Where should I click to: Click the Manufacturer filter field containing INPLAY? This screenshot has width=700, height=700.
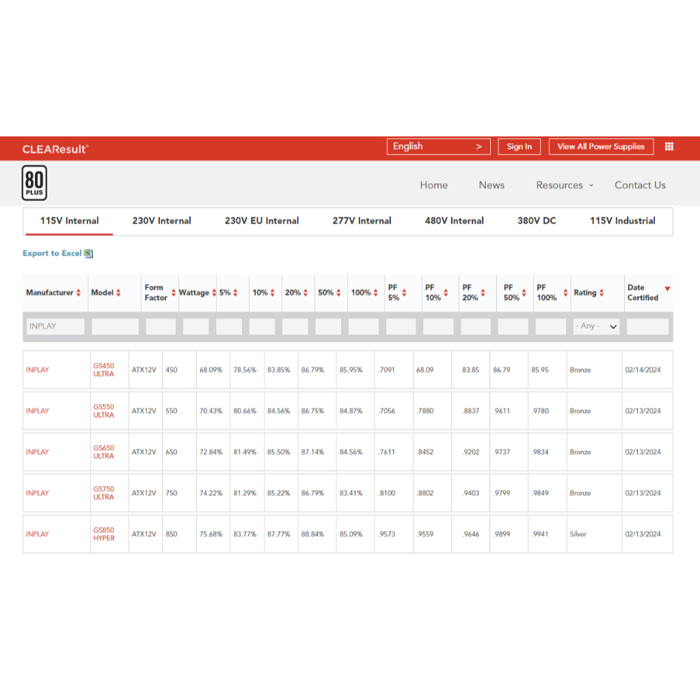click(x=56, y=327)
